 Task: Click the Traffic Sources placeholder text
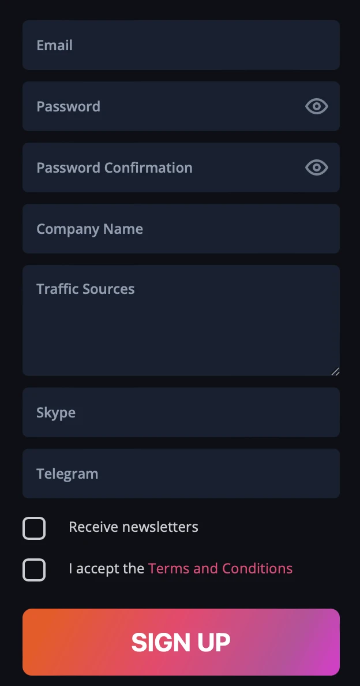[x=85, y=289]
